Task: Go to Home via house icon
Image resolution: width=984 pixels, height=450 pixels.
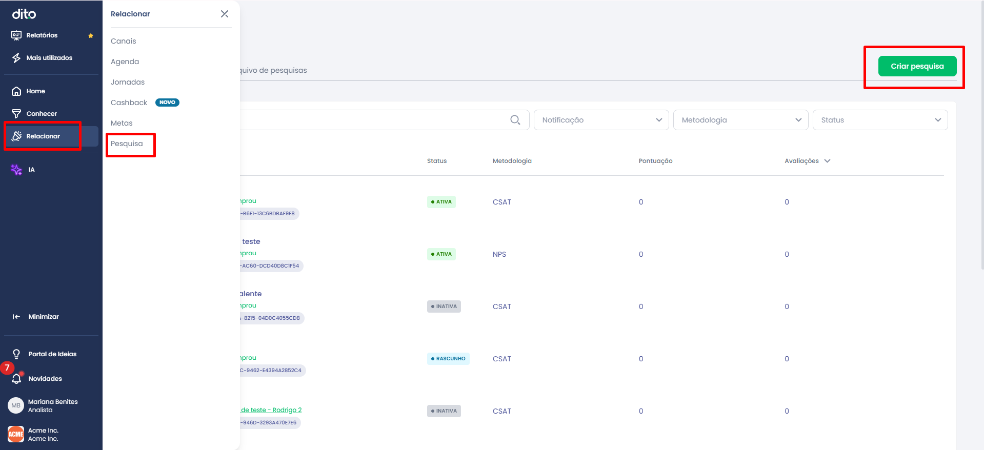Action: 16,91
